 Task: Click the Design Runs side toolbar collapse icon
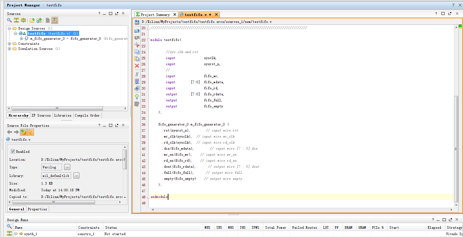point(10,234)
